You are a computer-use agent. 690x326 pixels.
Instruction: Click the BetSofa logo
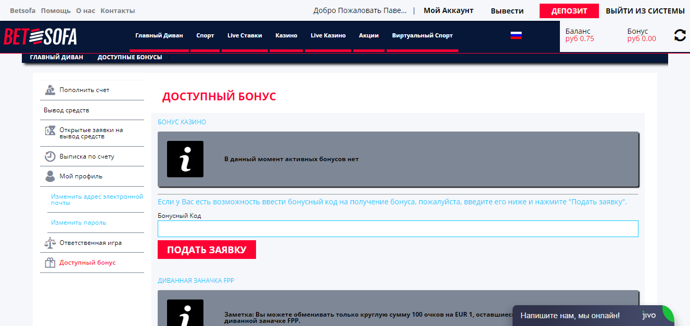[41, 36]
